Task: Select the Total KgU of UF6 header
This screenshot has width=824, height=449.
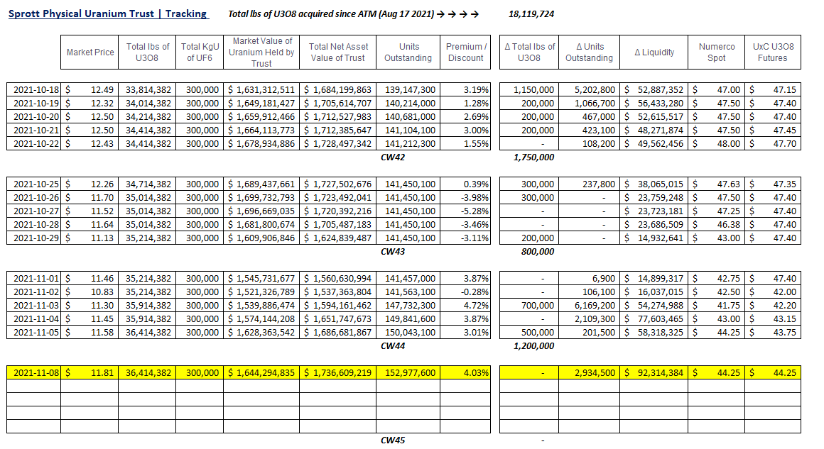Action: pos(200,52)
